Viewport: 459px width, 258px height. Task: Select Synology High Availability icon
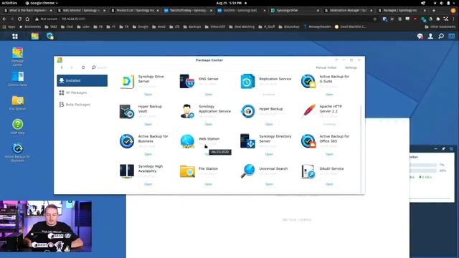(x=127, y=171)
